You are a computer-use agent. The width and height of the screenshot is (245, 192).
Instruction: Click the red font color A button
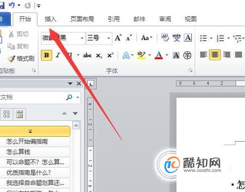[x=158, y=55]
